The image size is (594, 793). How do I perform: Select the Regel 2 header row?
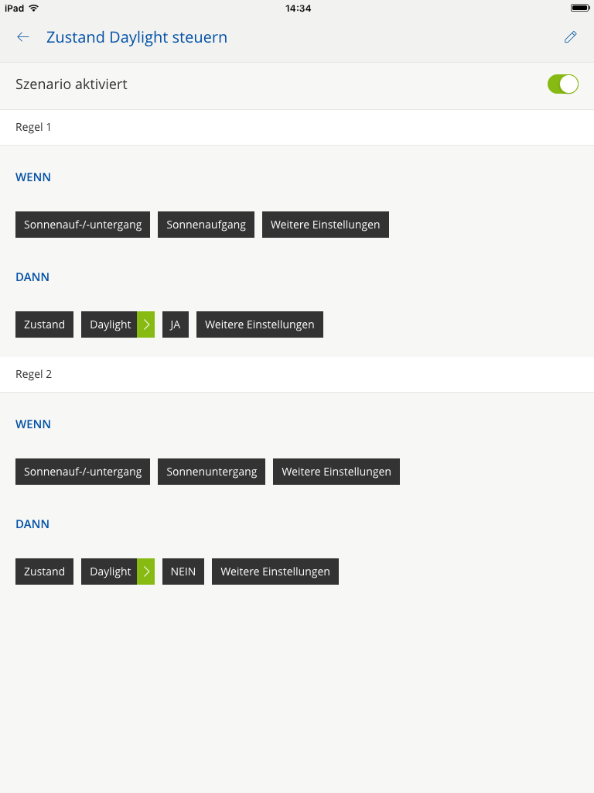tap(297, 374)
